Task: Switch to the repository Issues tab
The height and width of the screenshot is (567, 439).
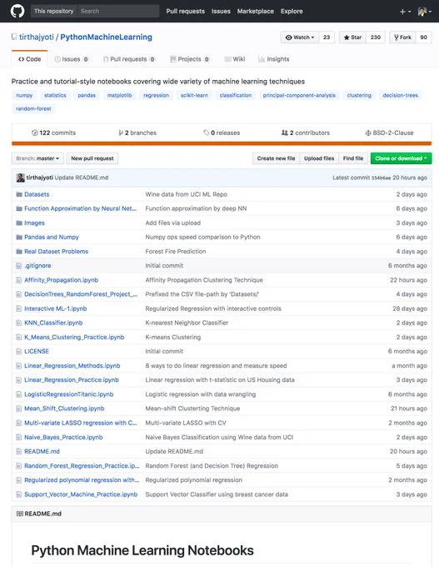Action: [x=71, y=59]
